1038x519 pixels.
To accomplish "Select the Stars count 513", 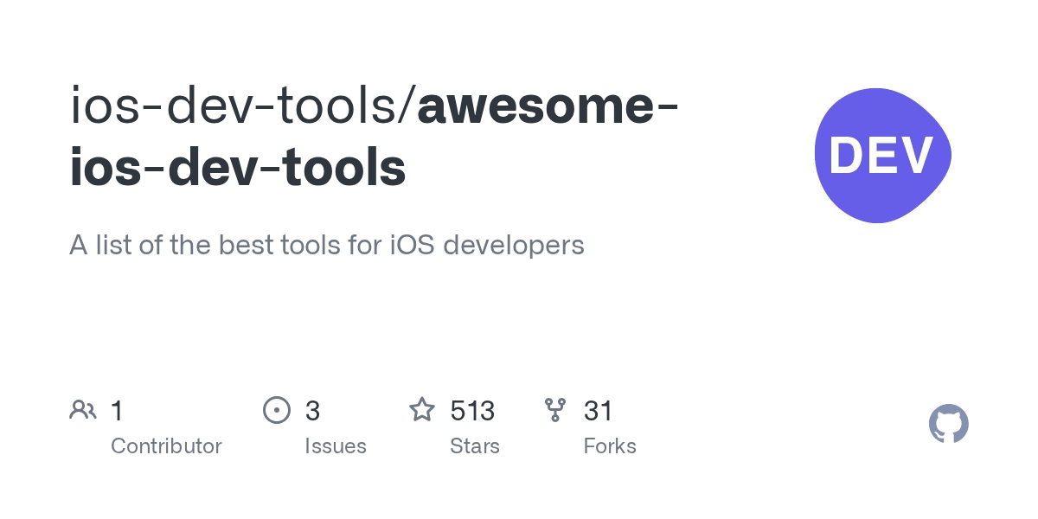I will tap(472, 410).
